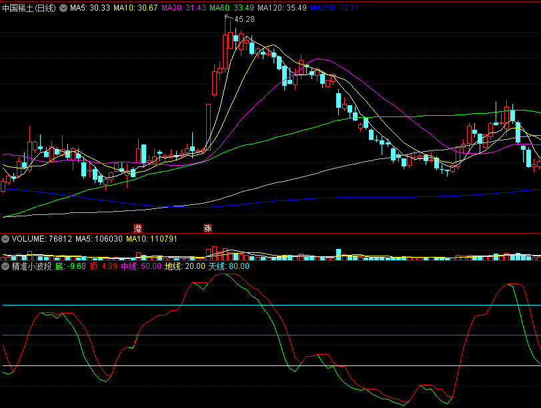Image resolution: width=541 pixels, height=408 pixels.
Task: Click the volume MA10: 110791 label
Action: click(151, 239)
